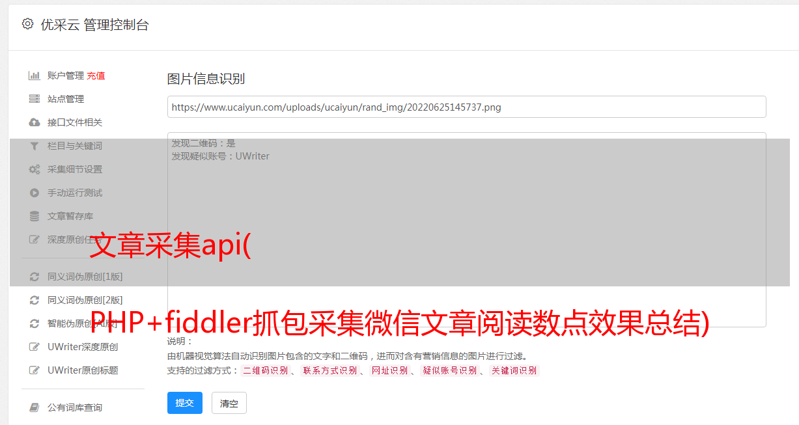799x425 pixels.
Task: Click the edit icon beside UWriter深度原创
Action: click(35, 347)
